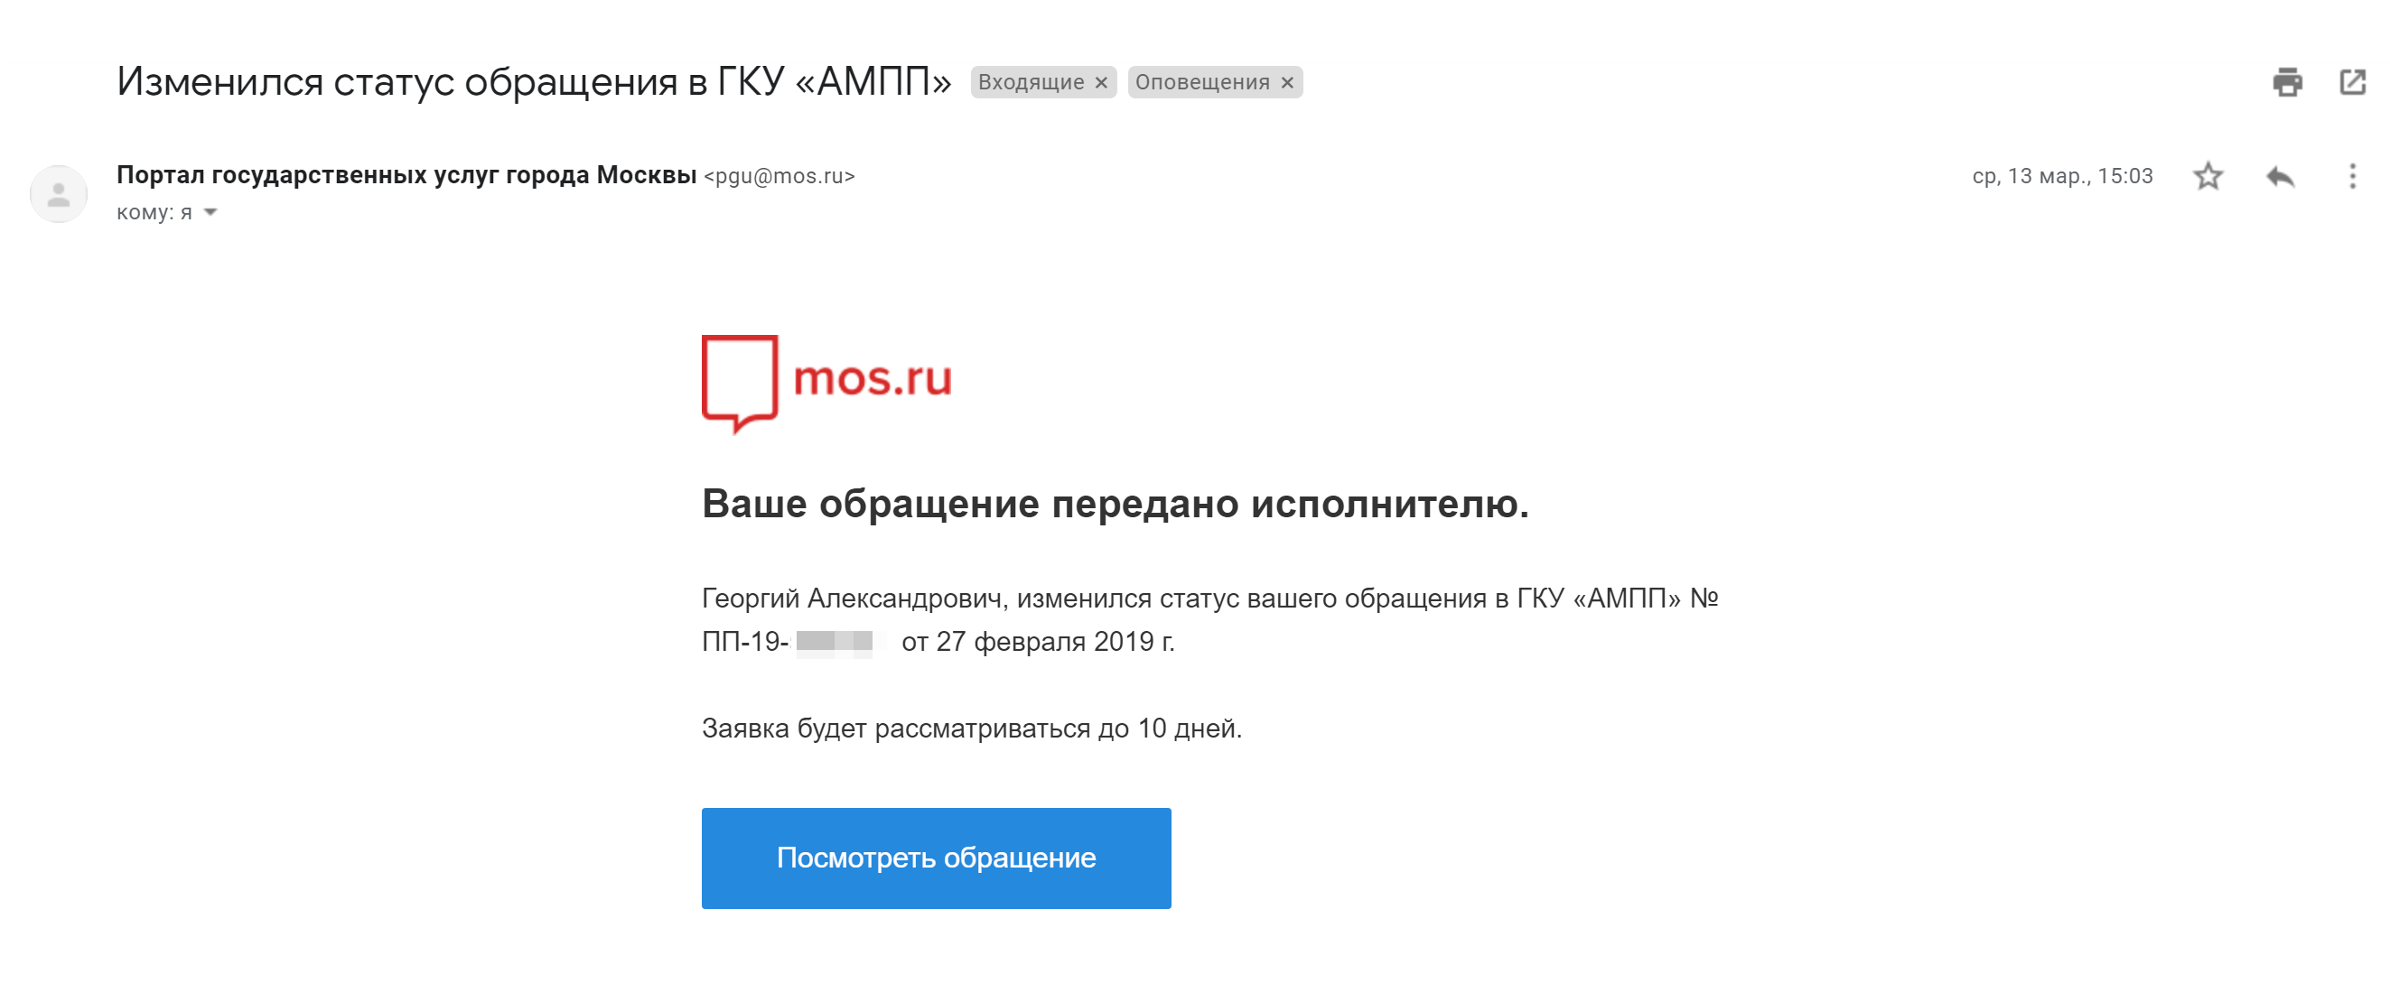Click sender name 'Портал государственных услуг города Москвы'
The height and width of the screenshot is (993, 2390).
[406, 175]
